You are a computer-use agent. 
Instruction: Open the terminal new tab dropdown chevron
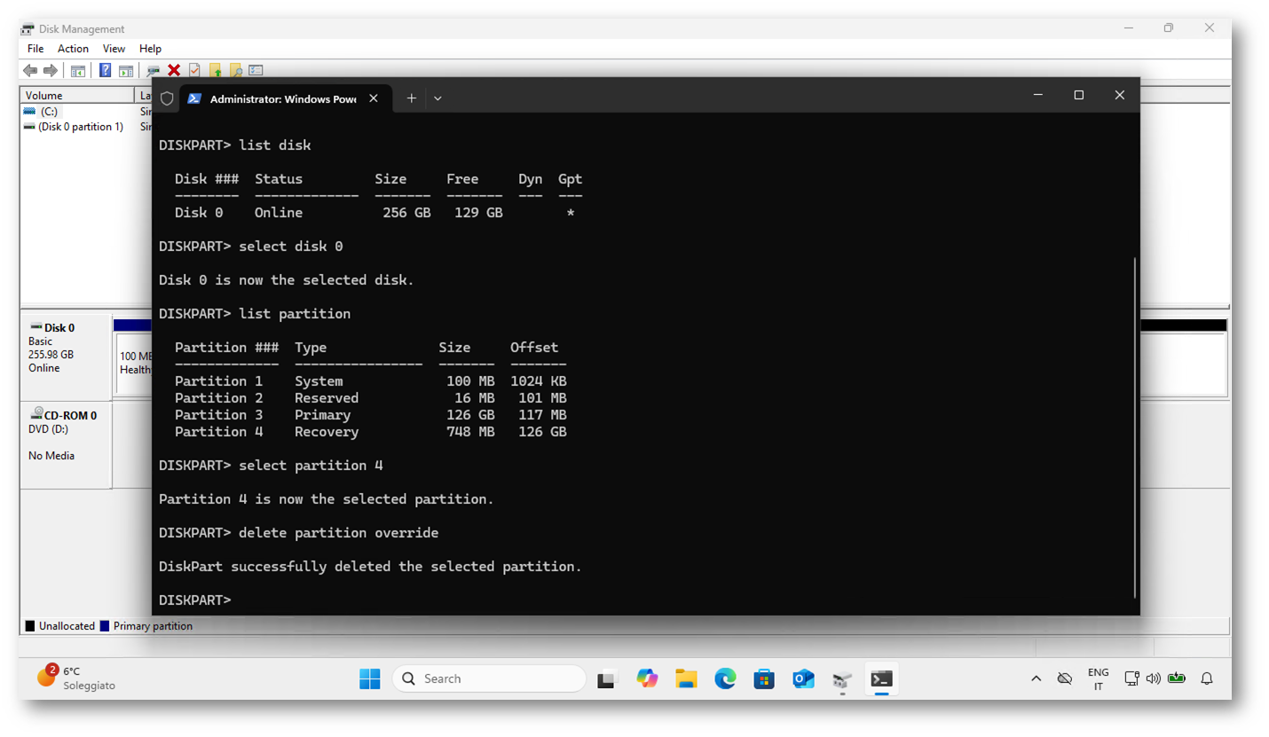click(437, 98)
